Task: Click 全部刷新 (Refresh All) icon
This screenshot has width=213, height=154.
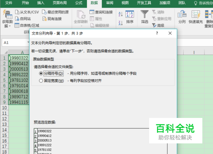Action: coord(81,14)
